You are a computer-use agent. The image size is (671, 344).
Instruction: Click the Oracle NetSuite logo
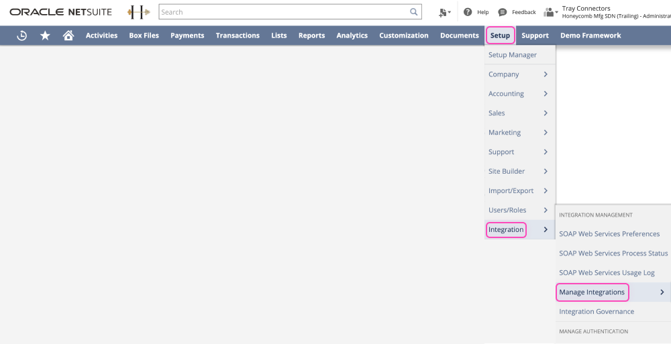[61, 12]
